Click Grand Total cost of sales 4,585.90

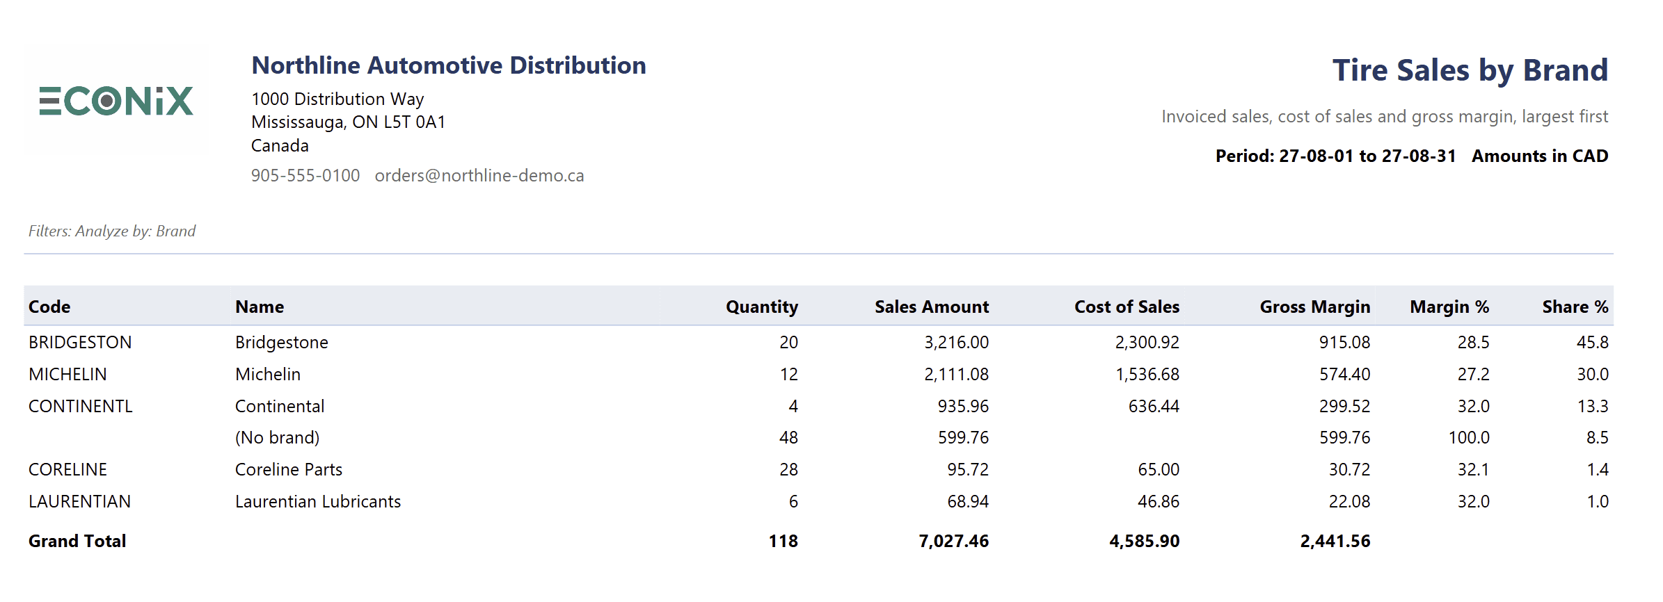pyautogui.click(x=1145, y=541)
